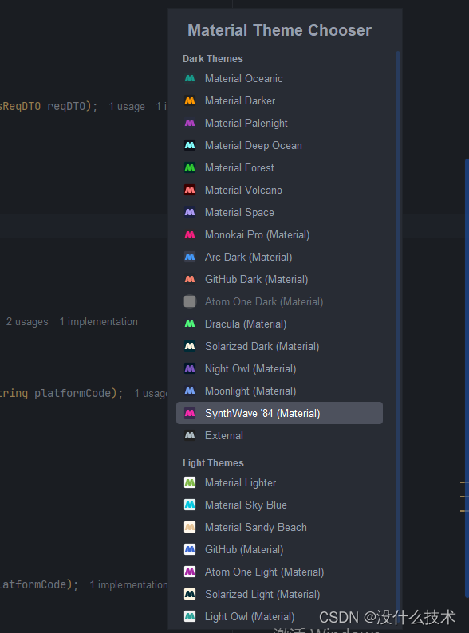
Task: Click the Material Space theme icon
Action: (x=190, y=212)
